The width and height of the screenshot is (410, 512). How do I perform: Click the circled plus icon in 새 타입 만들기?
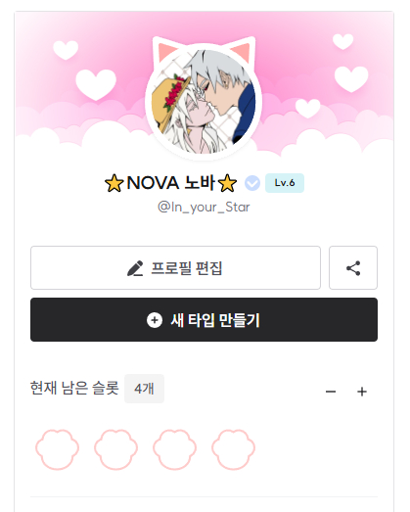tap(155, 320)
